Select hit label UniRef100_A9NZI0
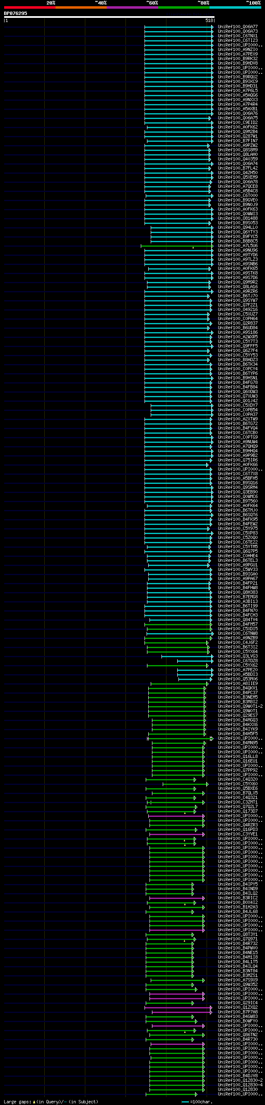265x1105 pixels. click(238, 49)
